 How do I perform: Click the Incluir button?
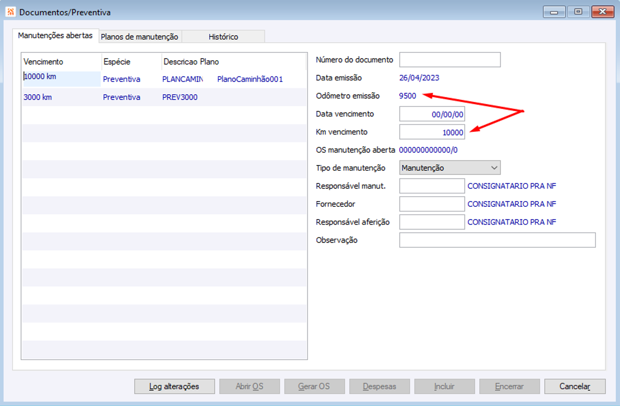tap(444, 386)
